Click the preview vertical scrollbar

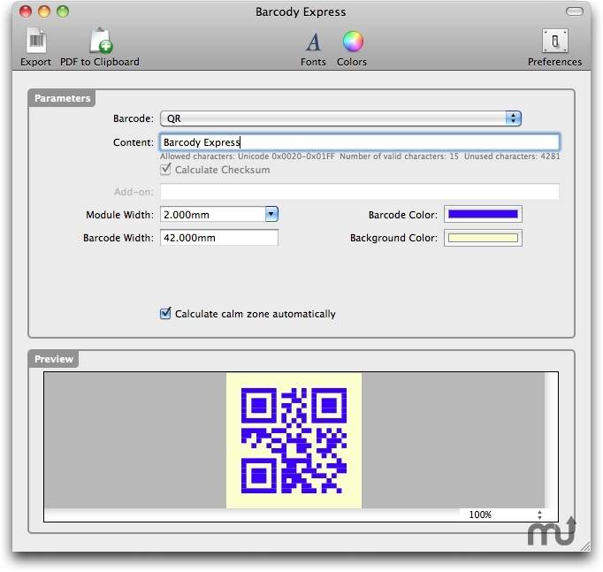click(x=551, y=440)
